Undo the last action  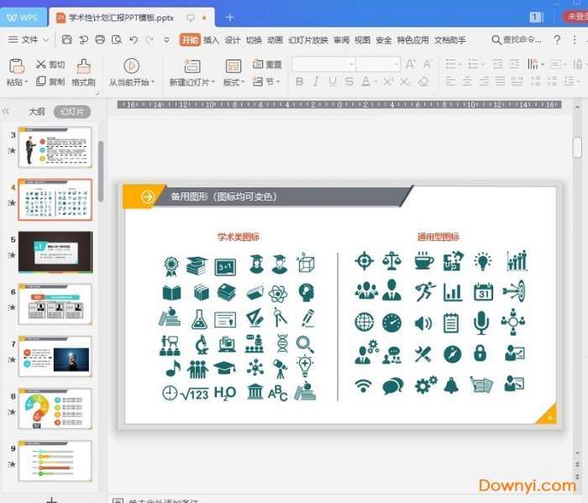coord(133,39)
